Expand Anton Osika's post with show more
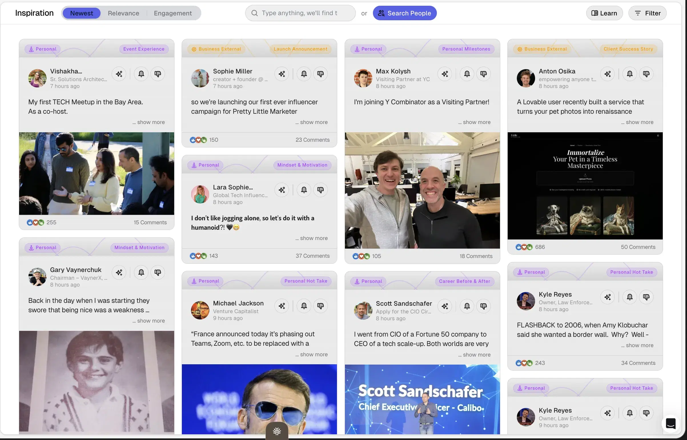The image size is (687, 440). point(637,122)
